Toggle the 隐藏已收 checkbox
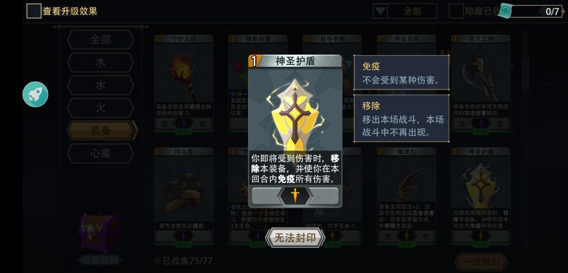This screenshot has width=568, height=273. (456, 11)
